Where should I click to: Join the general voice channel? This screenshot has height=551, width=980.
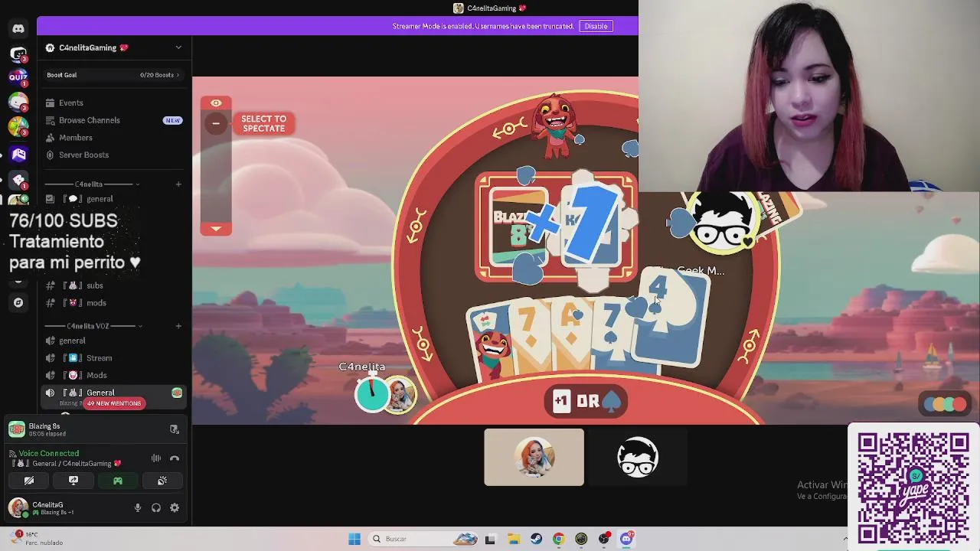[115, 341]
